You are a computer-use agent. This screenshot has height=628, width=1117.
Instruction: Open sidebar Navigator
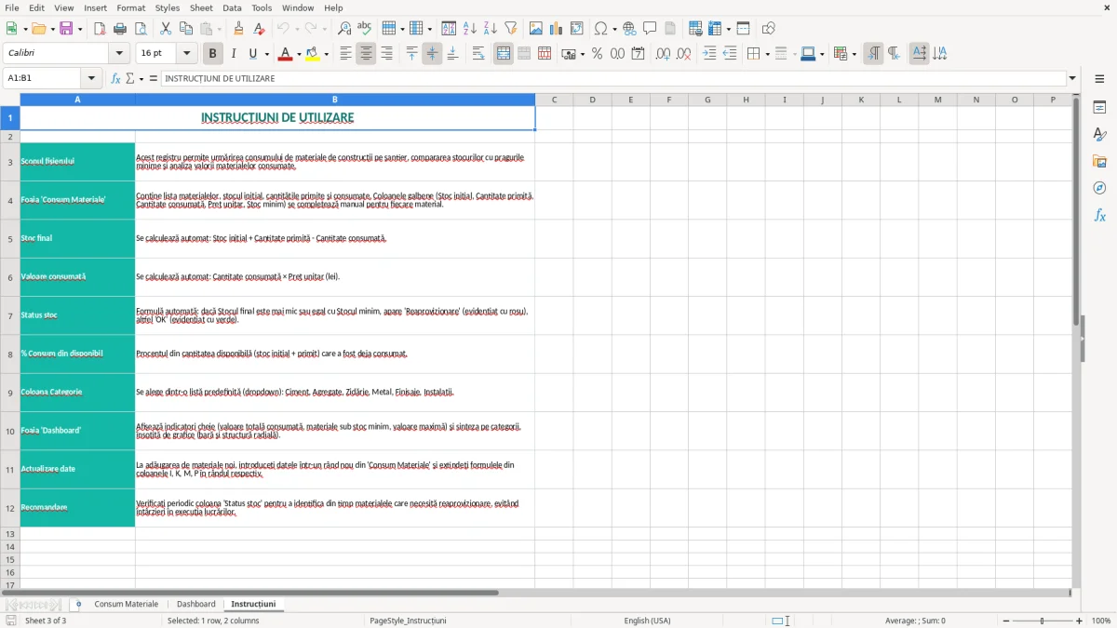[x=1099, y=188]
